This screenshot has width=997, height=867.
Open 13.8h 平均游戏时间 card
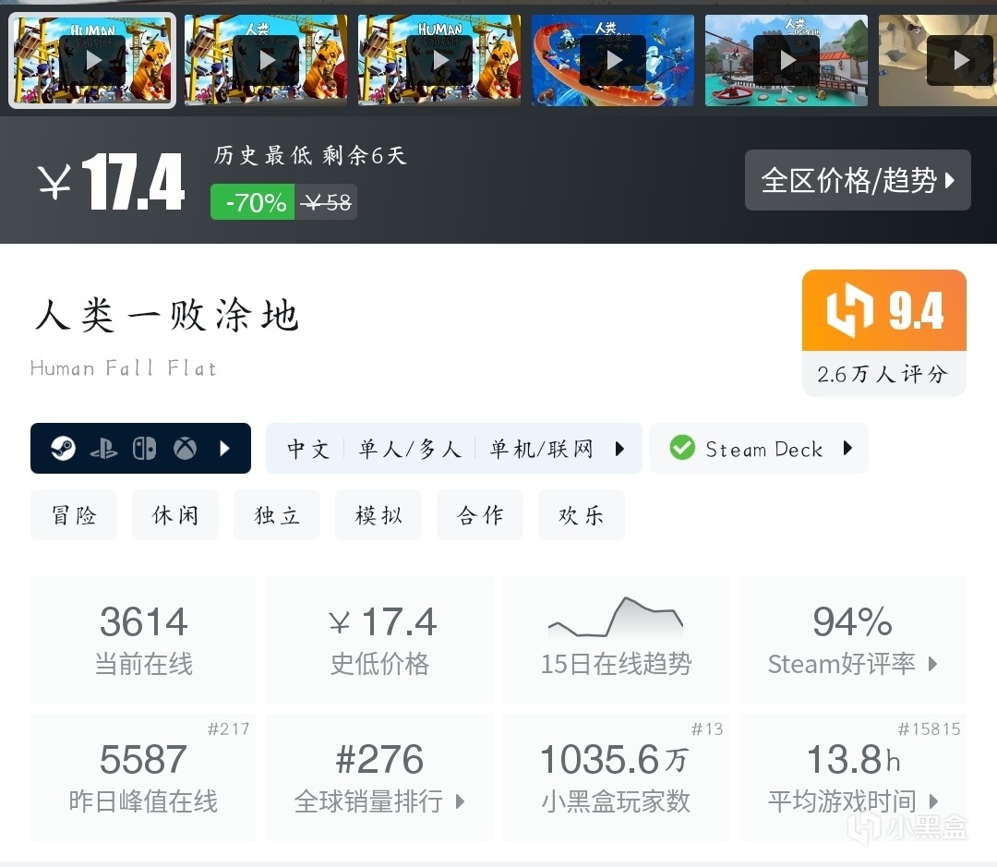click(x=853, y=777)
